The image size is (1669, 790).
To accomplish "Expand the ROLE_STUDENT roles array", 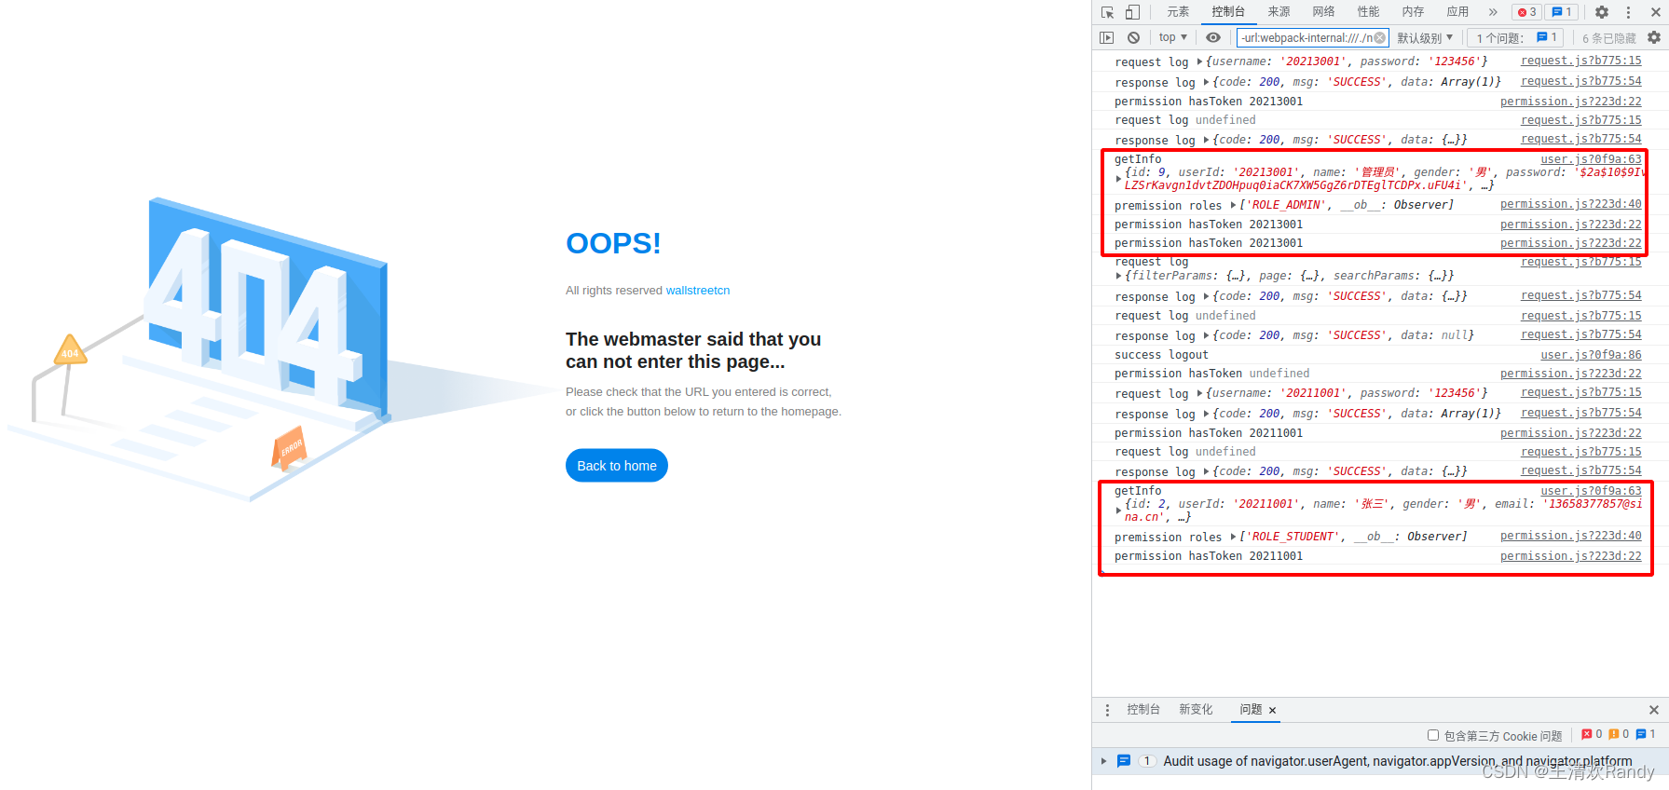I will (x=1233, y=537).
